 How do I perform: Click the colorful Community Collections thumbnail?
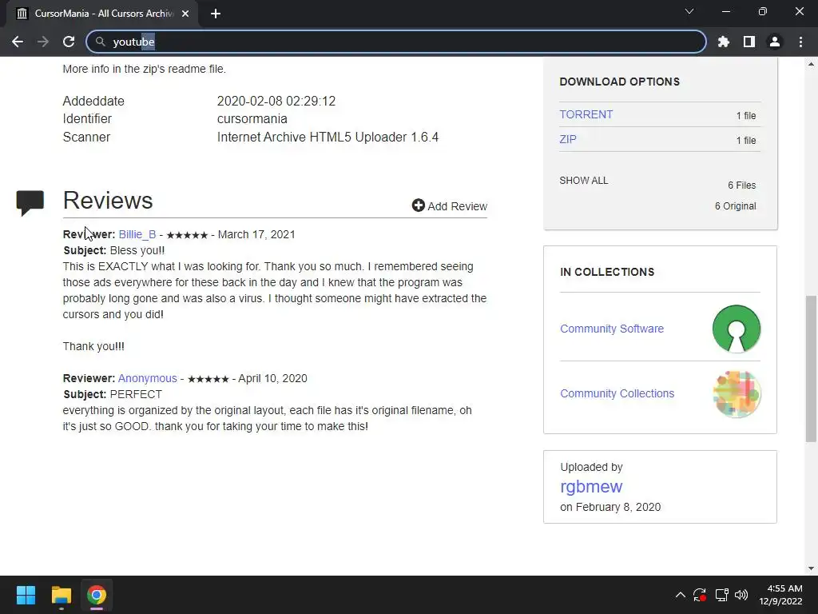click(x=737, y=394)
